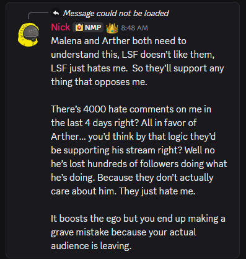246x259 pixels.
Task: Click the 8:48 AM timestamp
Action: (x=134, y=28)
